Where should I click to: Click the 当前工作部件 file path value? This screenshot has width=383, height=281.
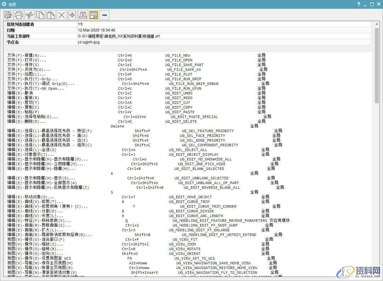118,36
